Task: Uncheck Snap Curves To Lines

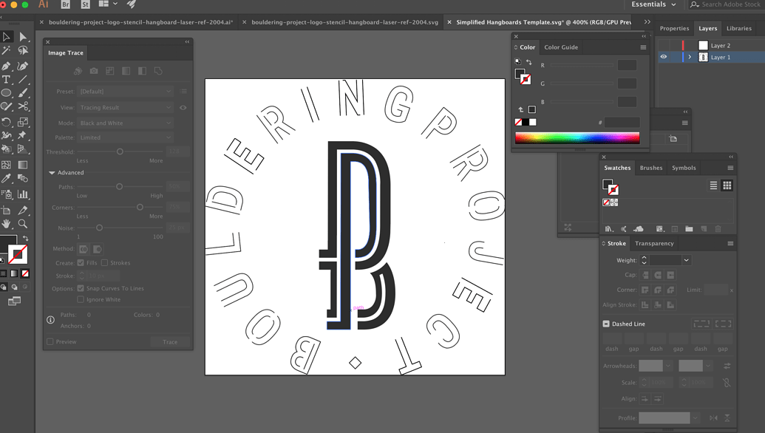Action: 80,288
